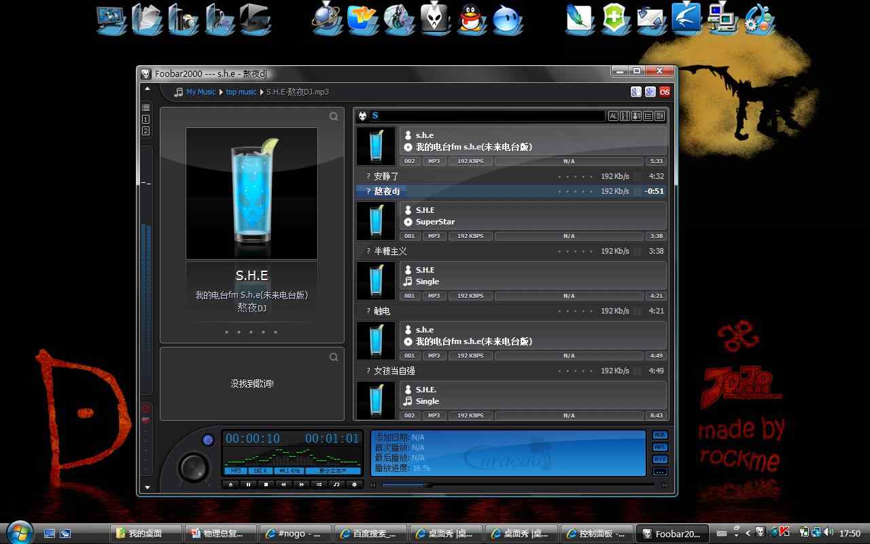Click the music note breadcrumb icon
870x544 pixels.
(x=178, y=92)
